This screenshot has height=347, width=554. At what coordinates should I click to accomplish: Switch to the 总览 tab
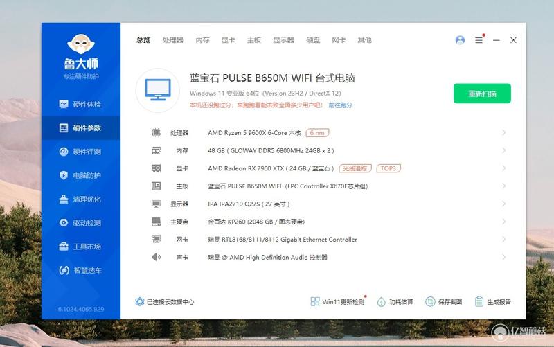point(143,40)
